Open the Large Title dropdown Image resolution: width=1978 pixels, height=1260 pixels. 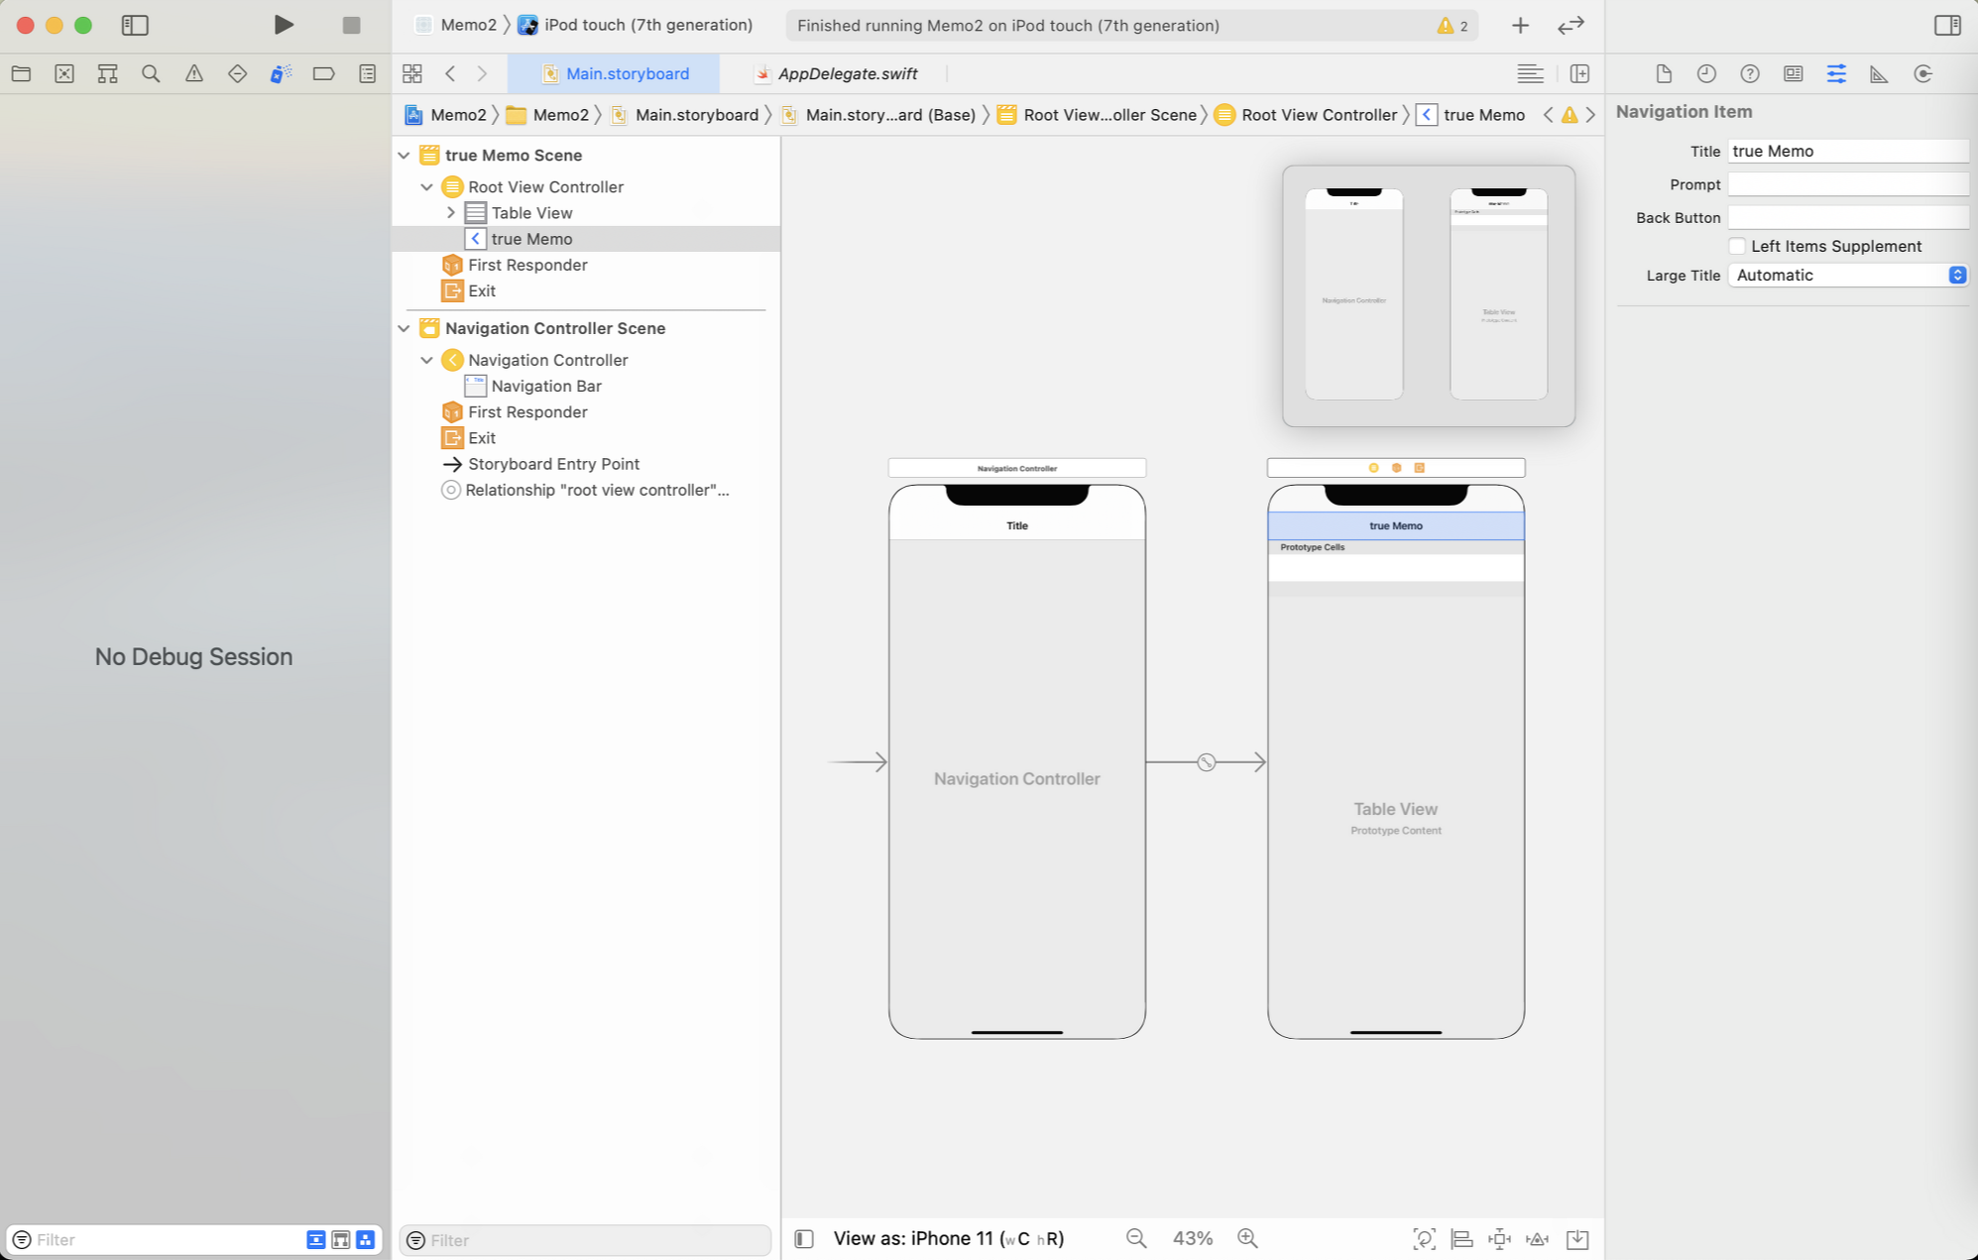pyautogui.click(x=1848, y=276)
